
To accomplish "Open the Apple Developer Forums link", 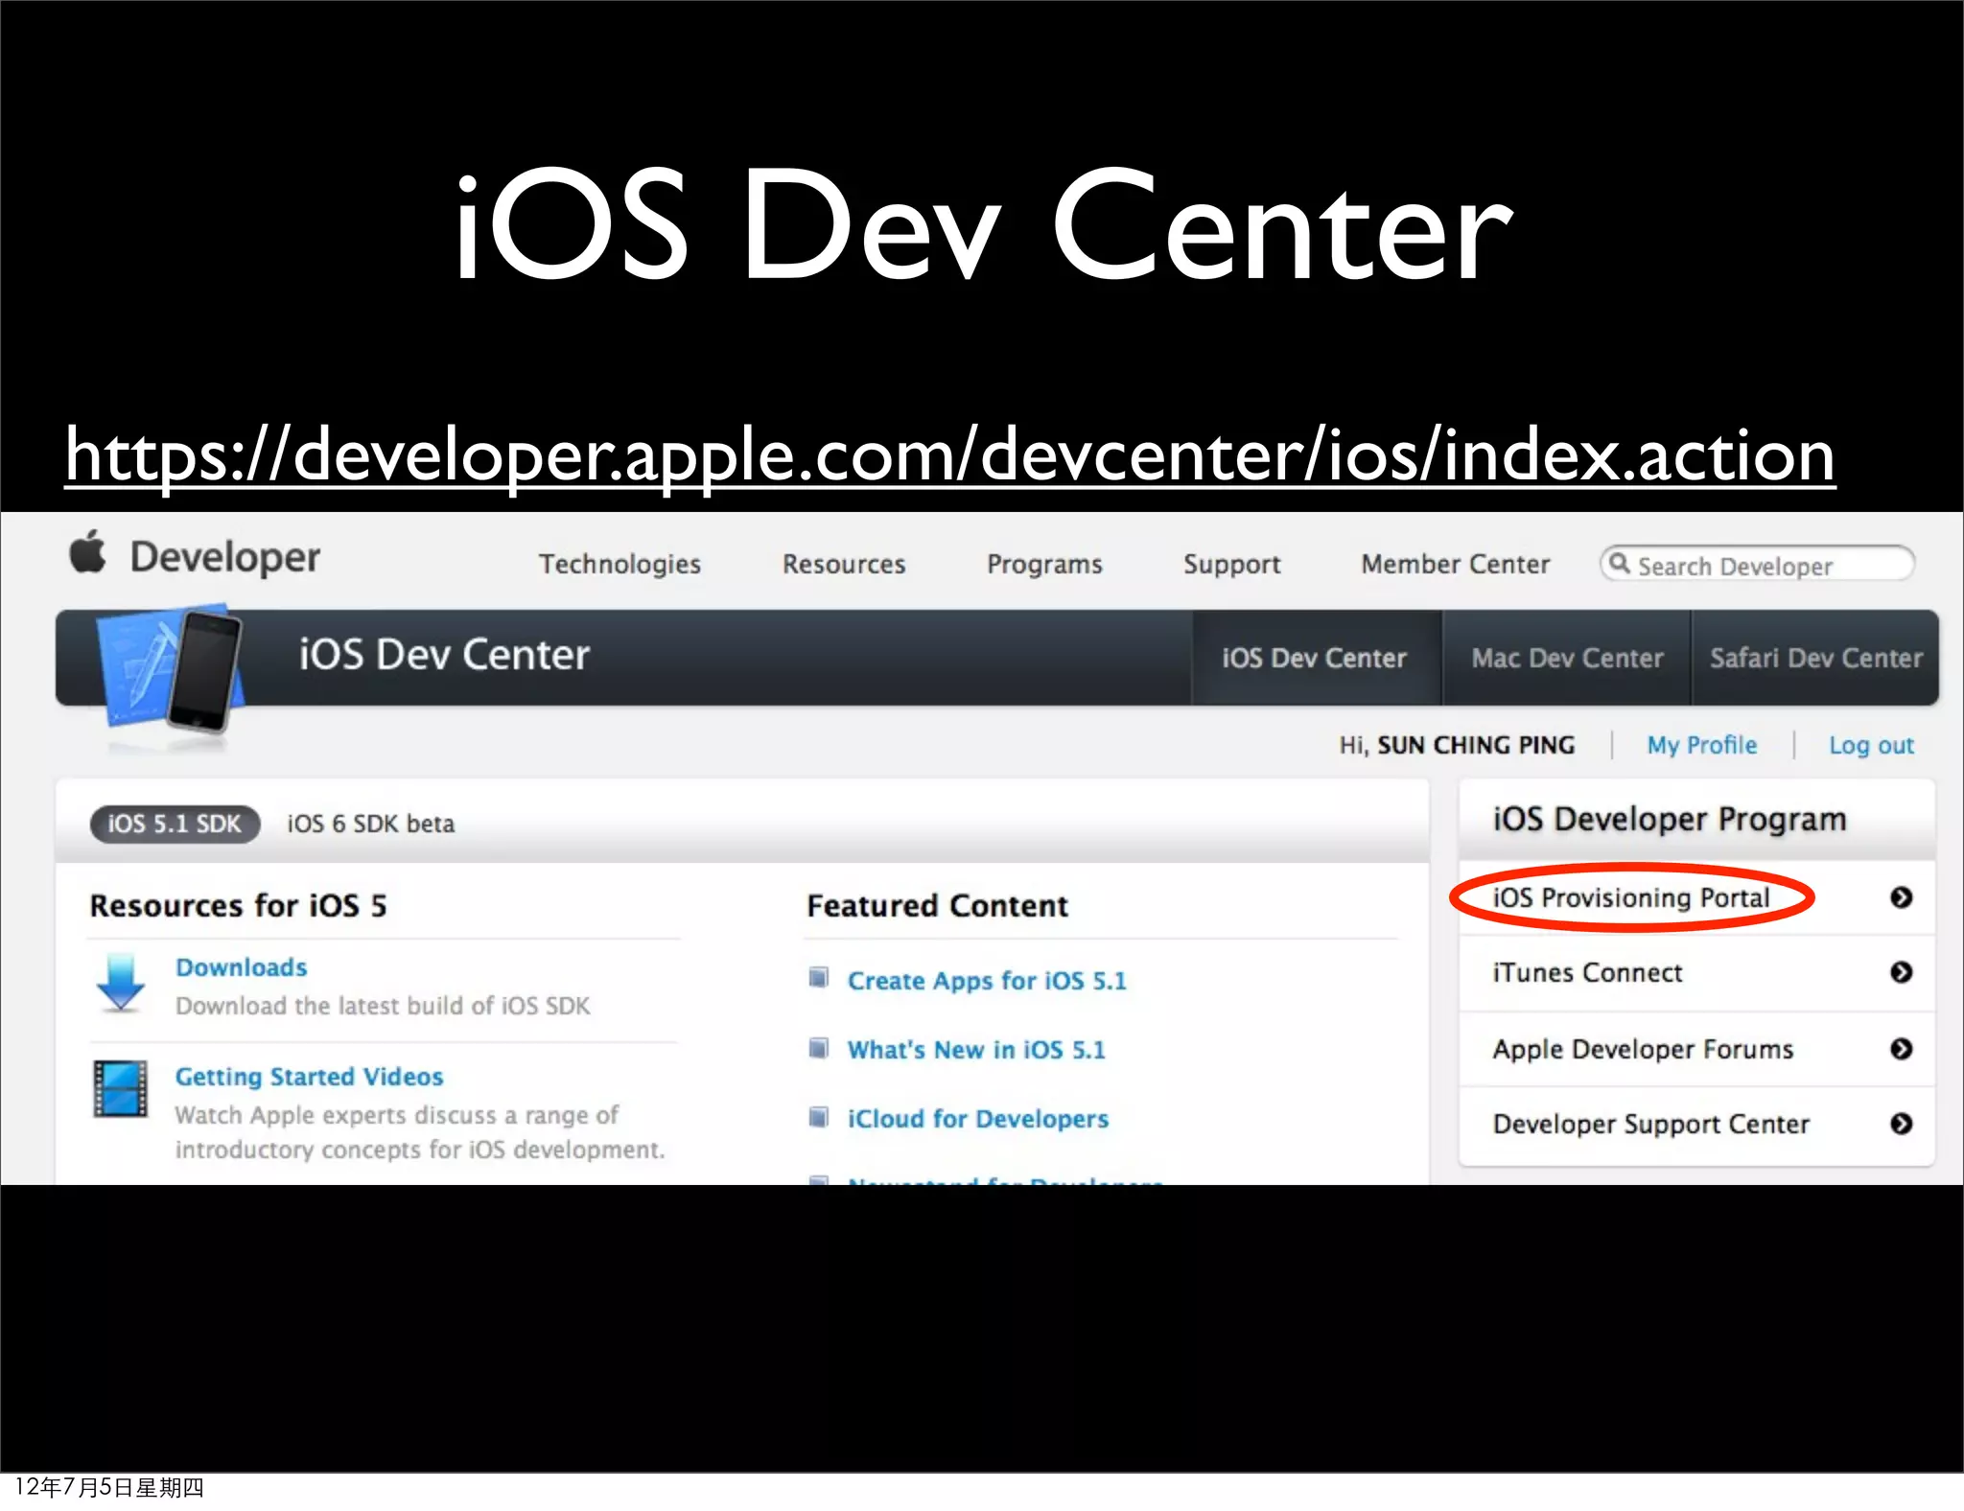I will (1643, 1049).
